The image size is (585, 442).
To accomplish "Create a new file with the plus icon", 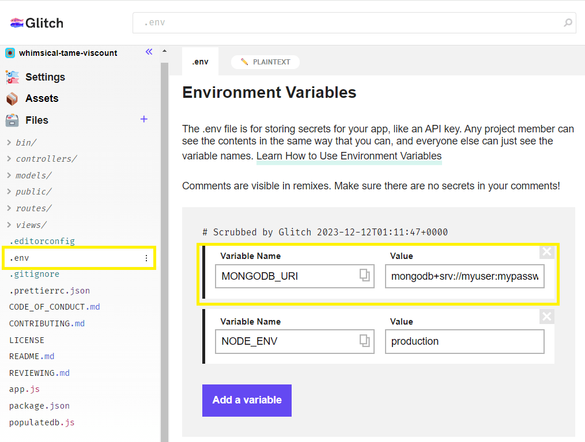I will [x=144, y=120].
